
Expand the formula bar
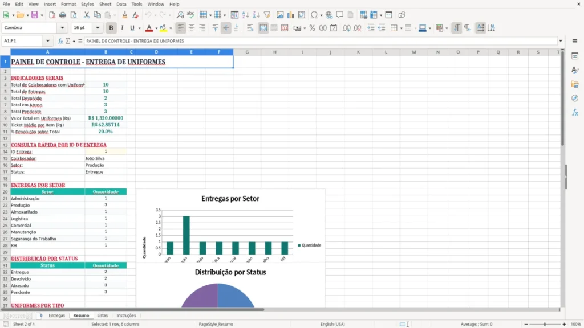pos(561,41)
